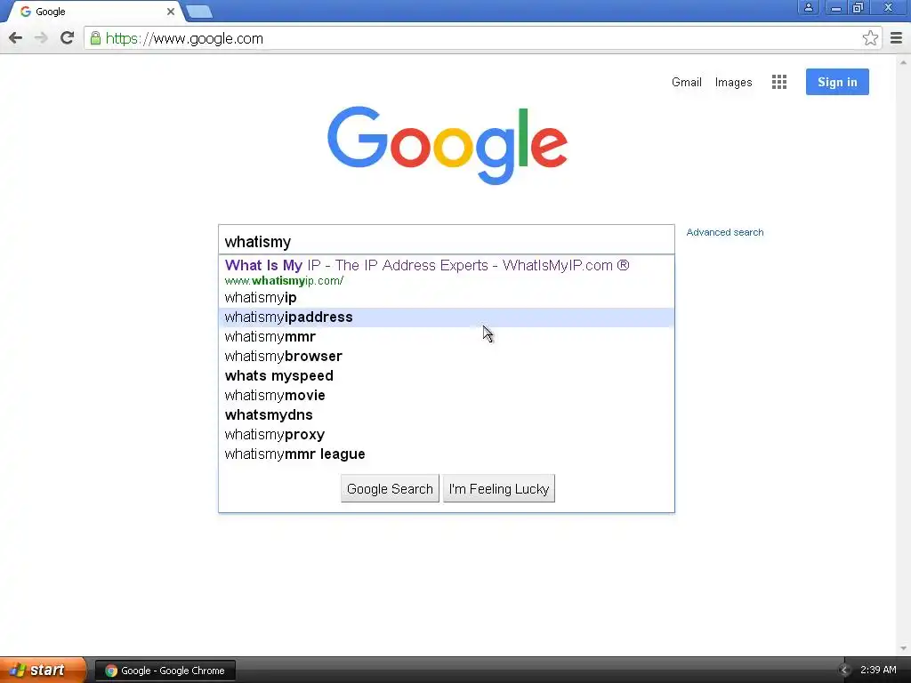Open the Windows start menu
This screenshot has height=683, width=911.
pos(42,671)
